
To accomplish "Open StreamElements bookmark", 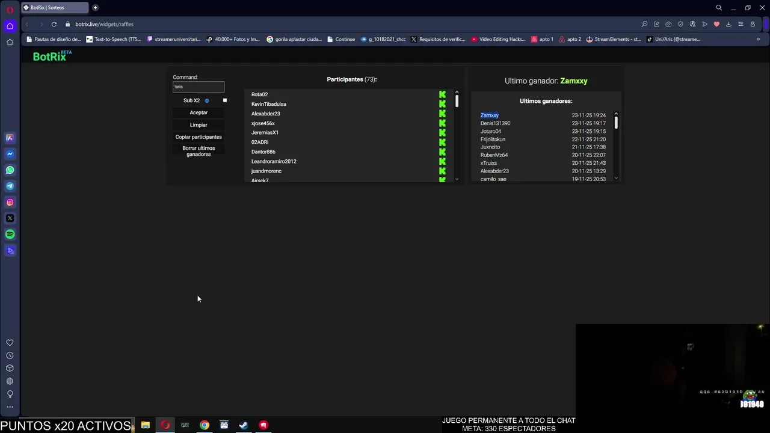I will coord(614,39).
